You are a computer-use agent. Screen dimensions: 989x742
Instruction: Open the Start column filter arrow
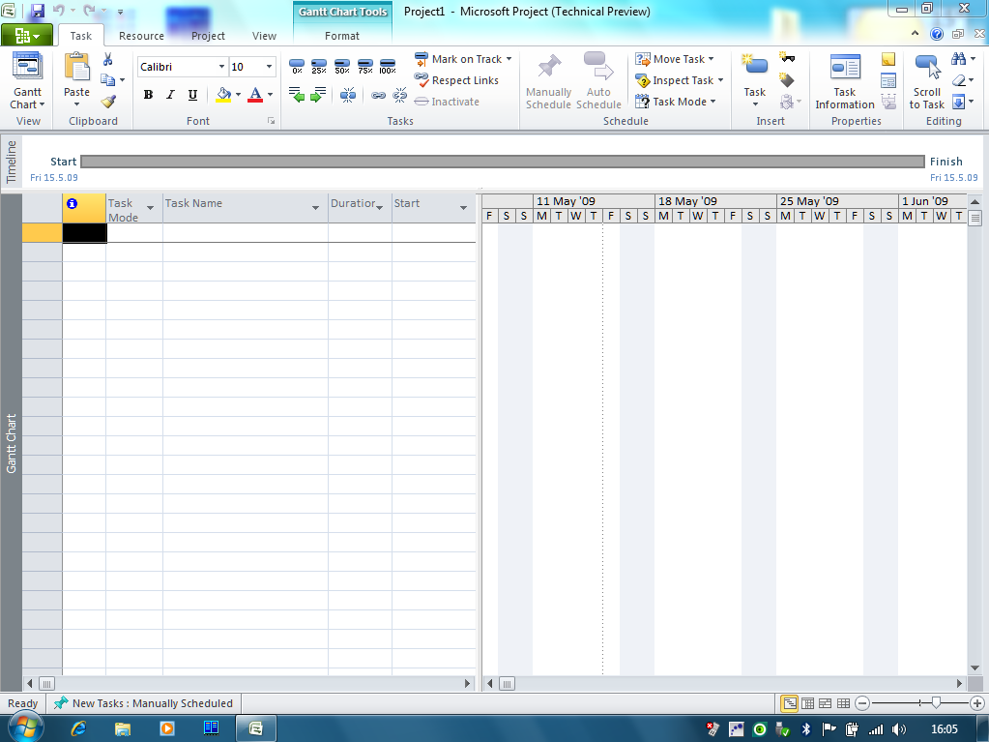tap(463, 208)
